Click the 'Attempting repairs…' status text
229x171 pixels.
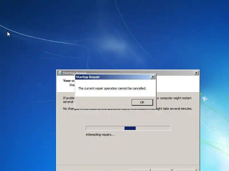point(100,135)
